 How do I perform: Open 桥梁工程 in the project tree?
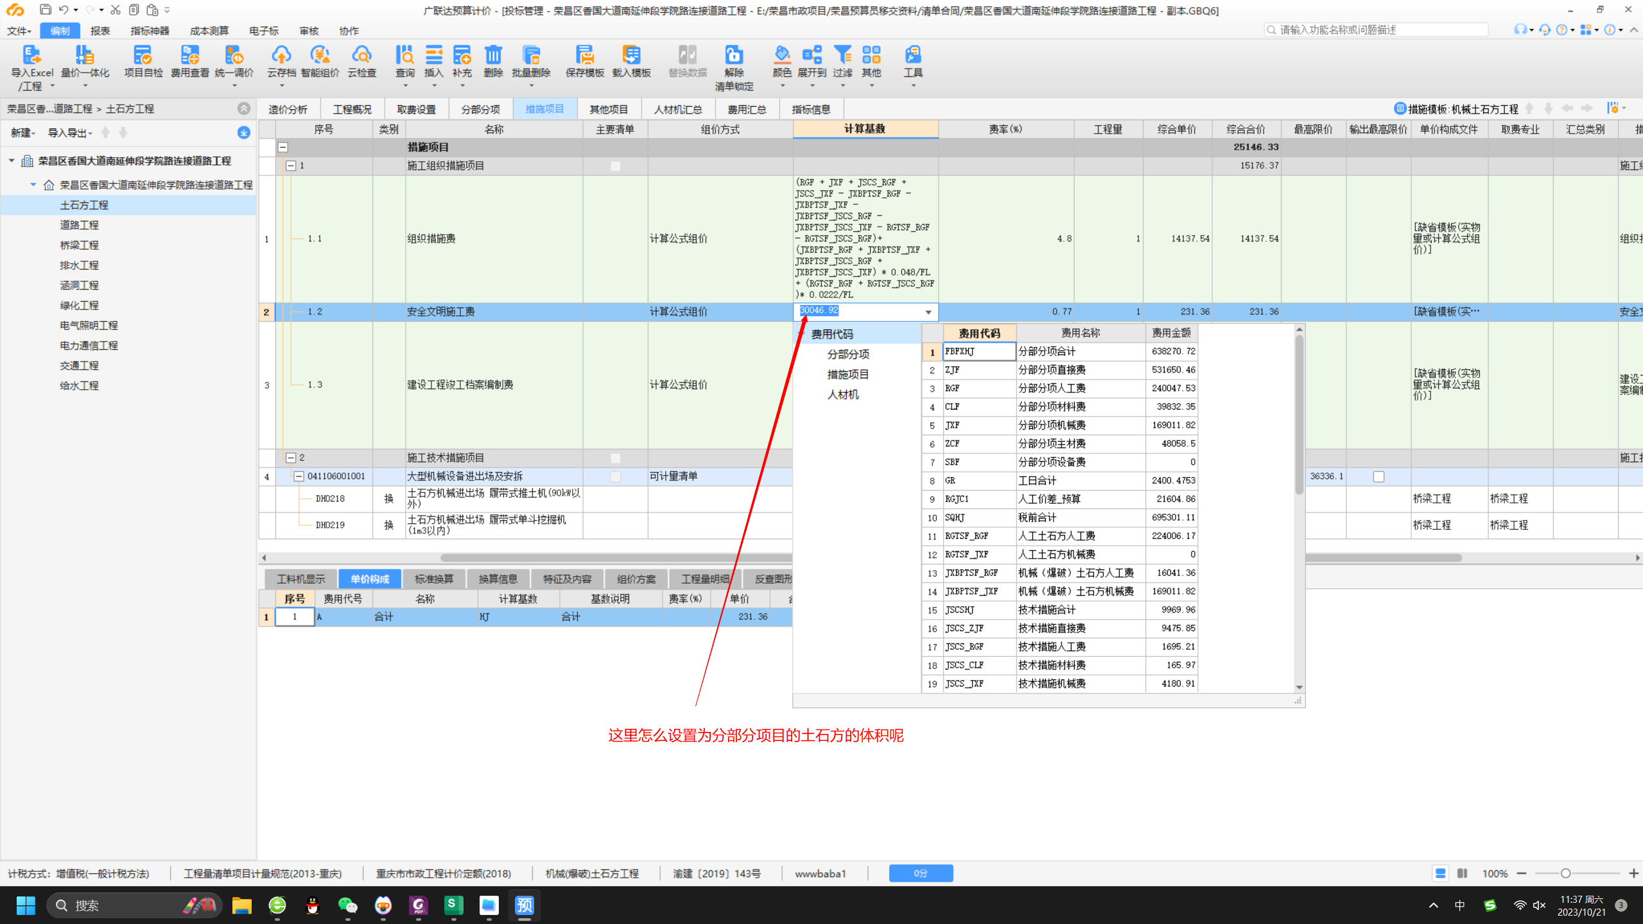[79, 245]
